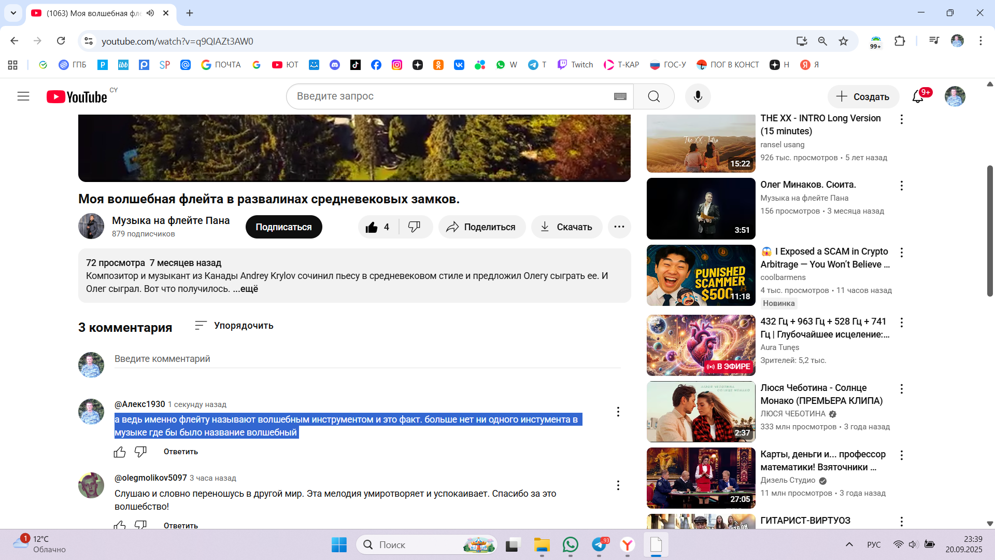Open Telegram from the Windows taskbar
The height and width of the screenshot is (560, 995).
click(x=599, y=544)
